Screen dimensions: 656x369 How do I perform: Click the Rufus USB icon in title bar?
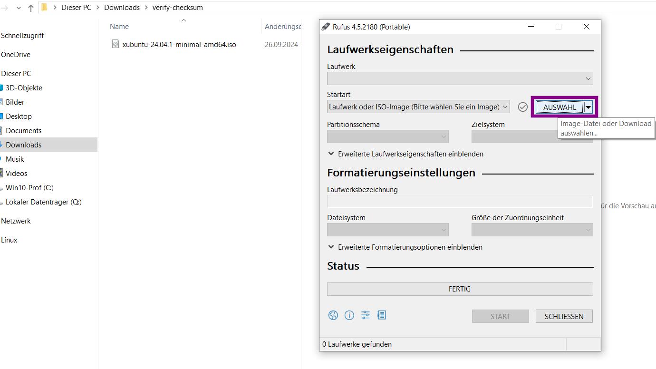pos(326,27)
